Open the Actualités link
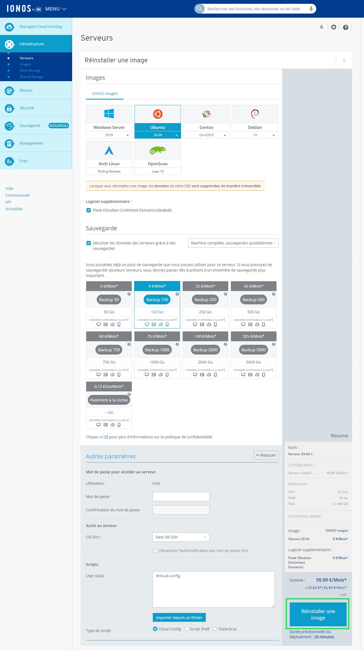 (x=14, y=209)
